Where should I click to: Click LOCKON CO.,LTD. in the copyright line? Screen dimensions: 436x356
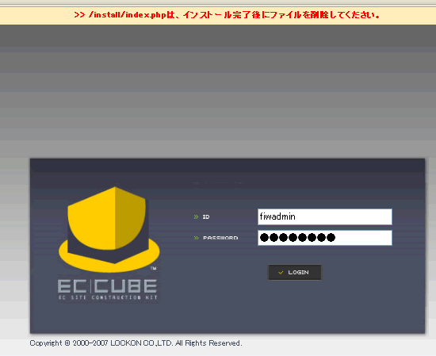tap(141, 343)
